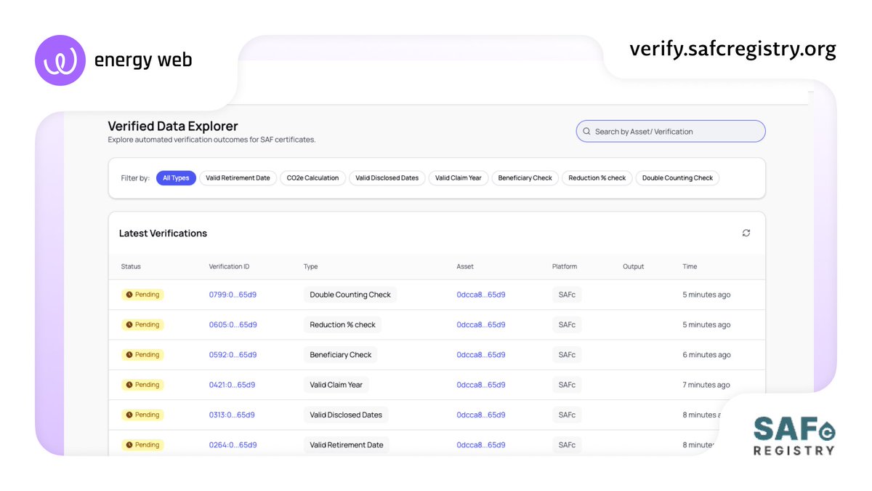Click the verify.safcregistry.org URL text
Viewport: 872px width, 491px height.
(x=732, y=49)
